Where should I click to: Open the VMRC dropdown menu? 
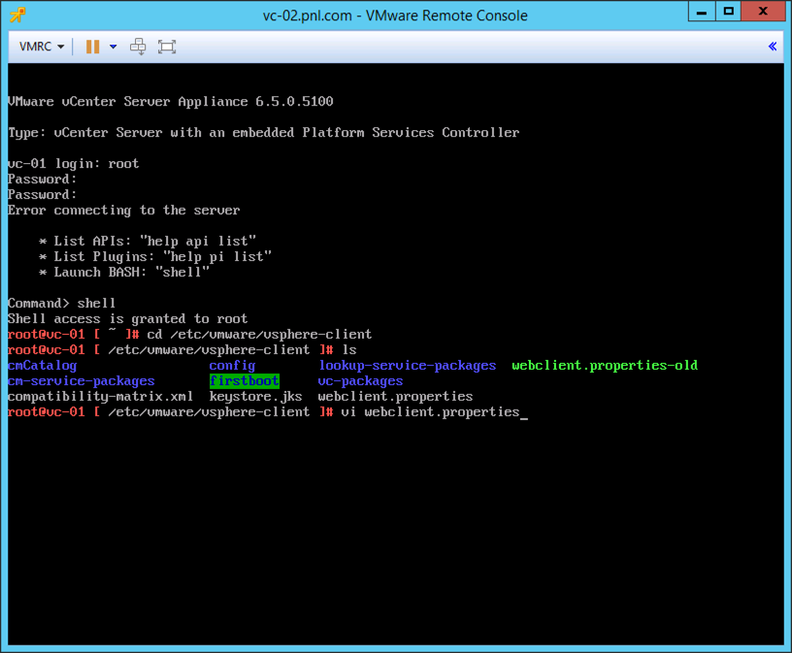(42, 47)
